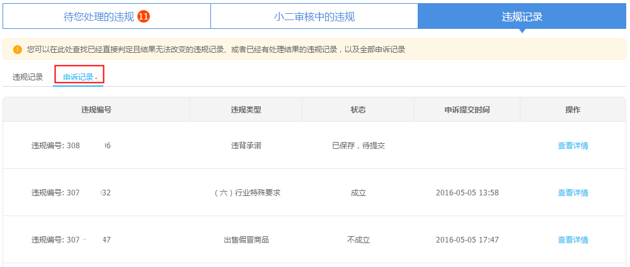Image resolution: width=630 pixels, height=267 pixels.
Task: Click the 已保存，待提交 status
Action: pyautogui.click(x=358, y=146)
